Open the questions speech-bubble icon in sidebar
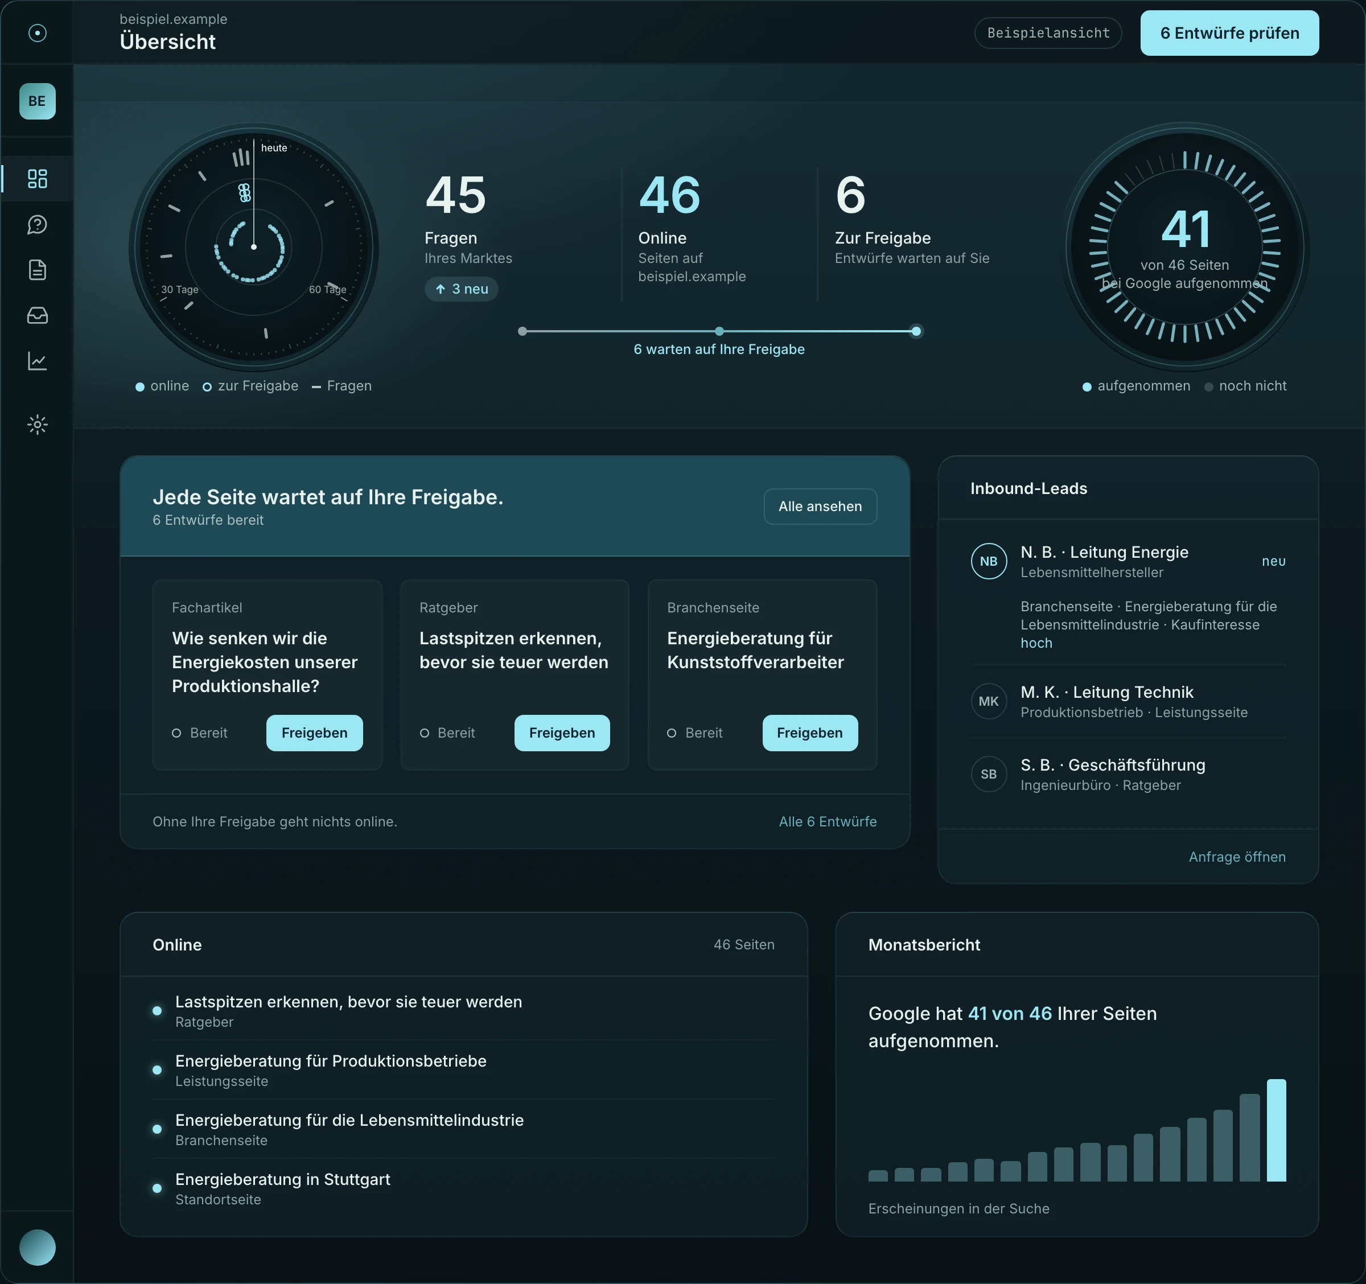 [37, 225]
